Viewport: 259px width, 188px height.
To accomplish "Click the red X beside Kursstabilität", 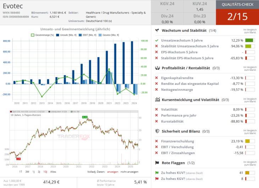I will point(156,121).
